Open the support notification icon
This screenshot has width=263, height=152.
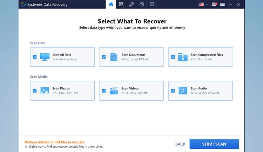(214, 4)
